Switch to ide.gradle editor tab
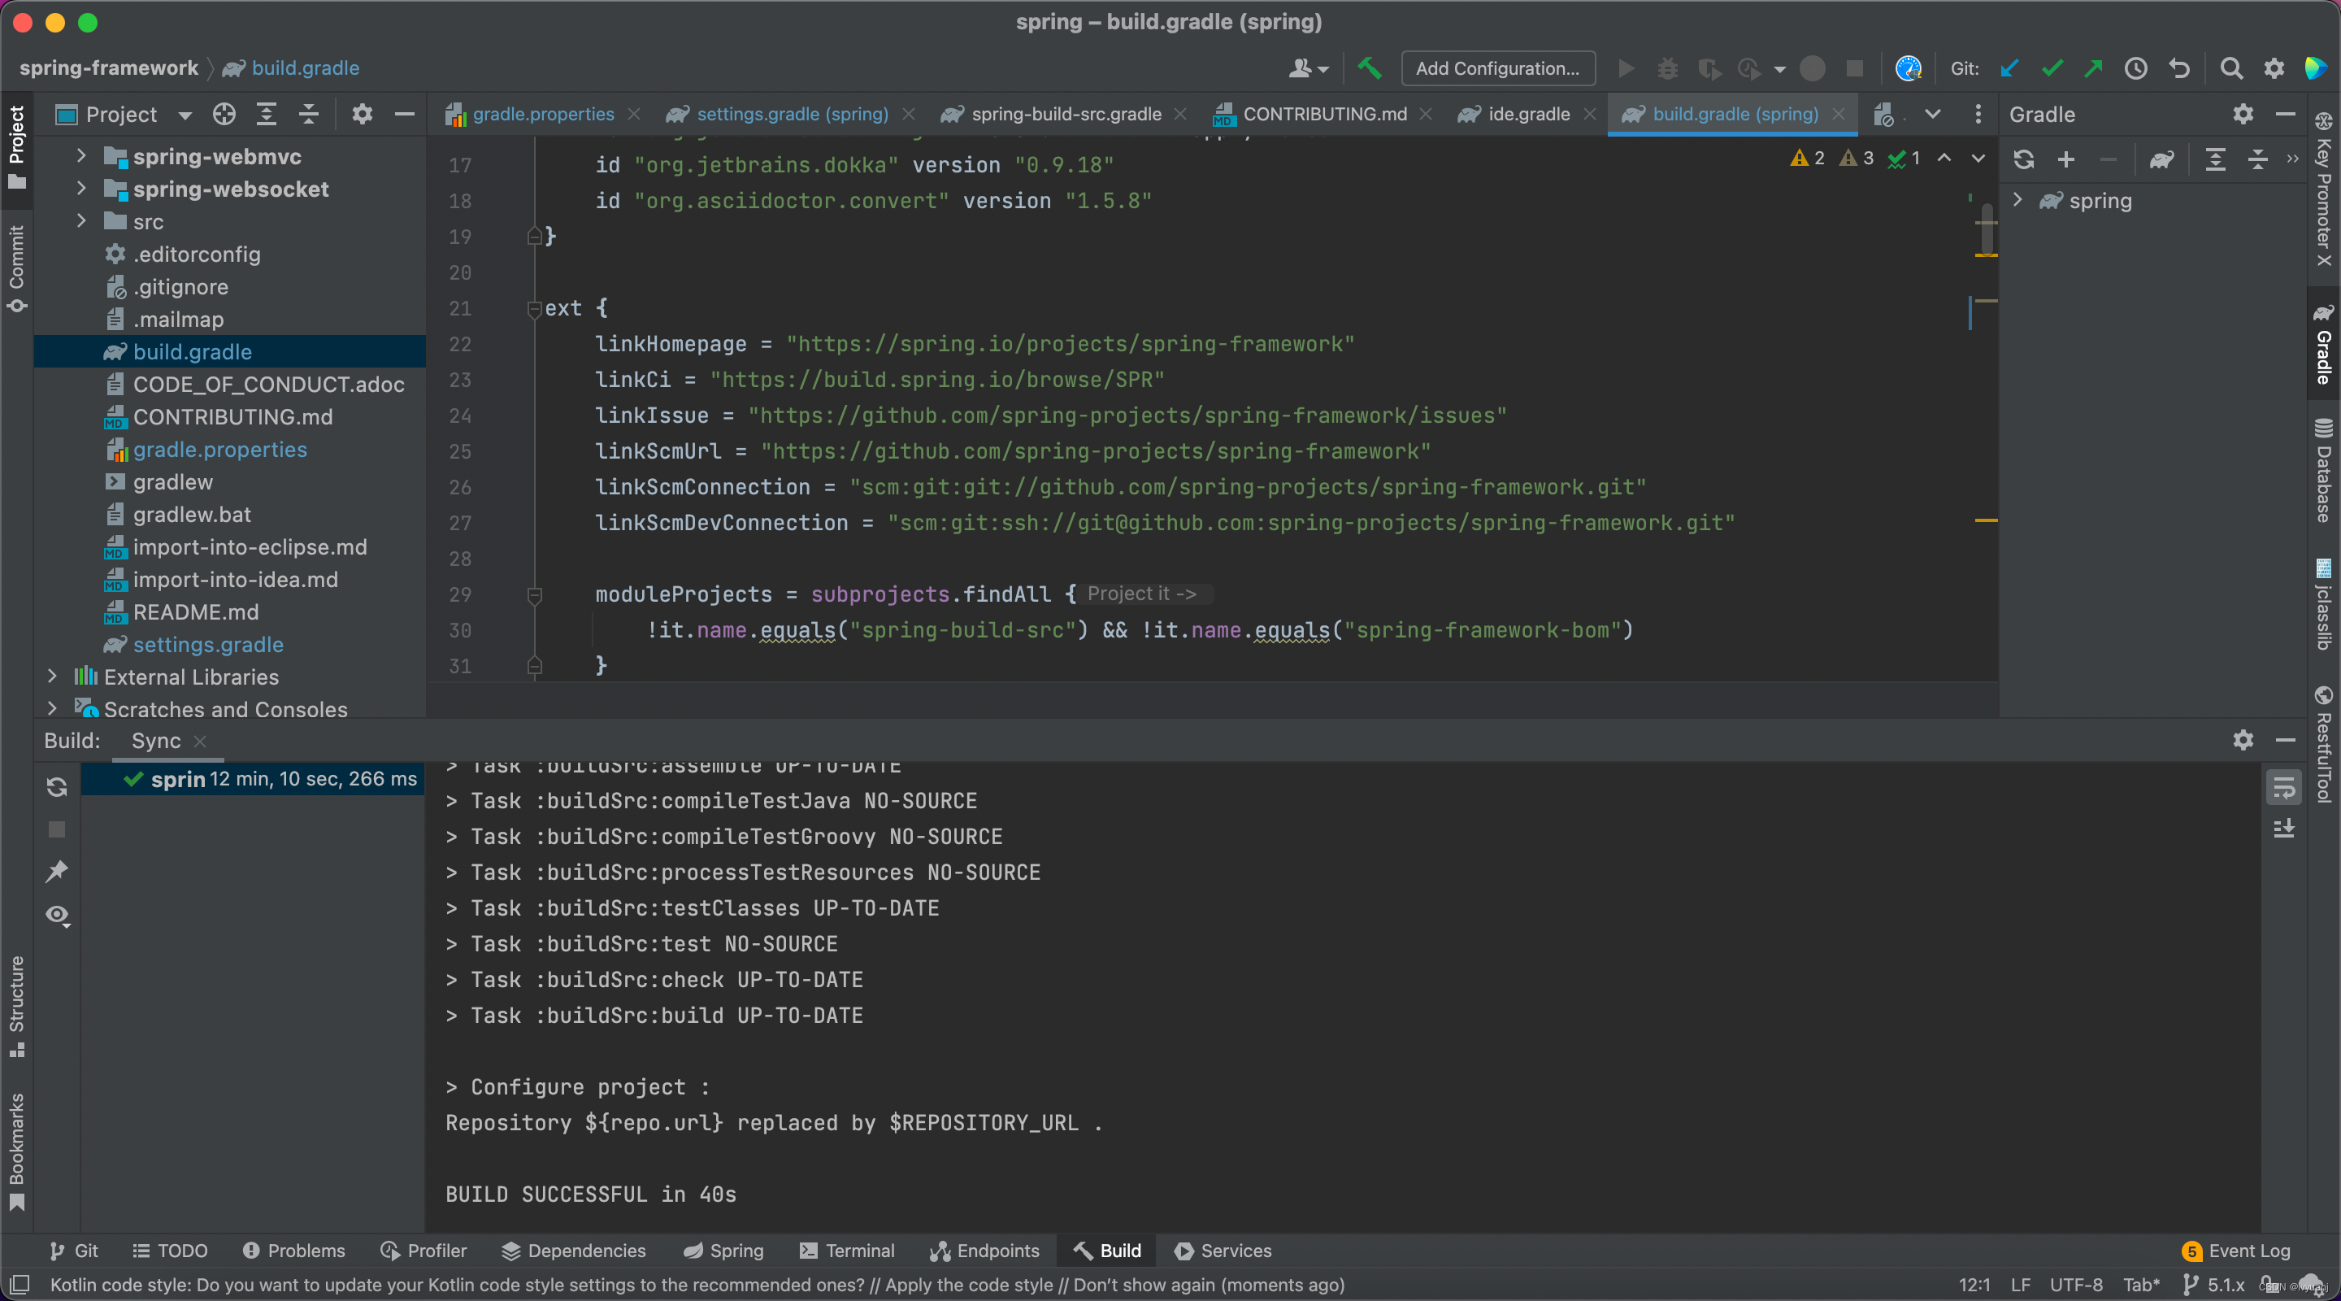 click(1527, 114)
